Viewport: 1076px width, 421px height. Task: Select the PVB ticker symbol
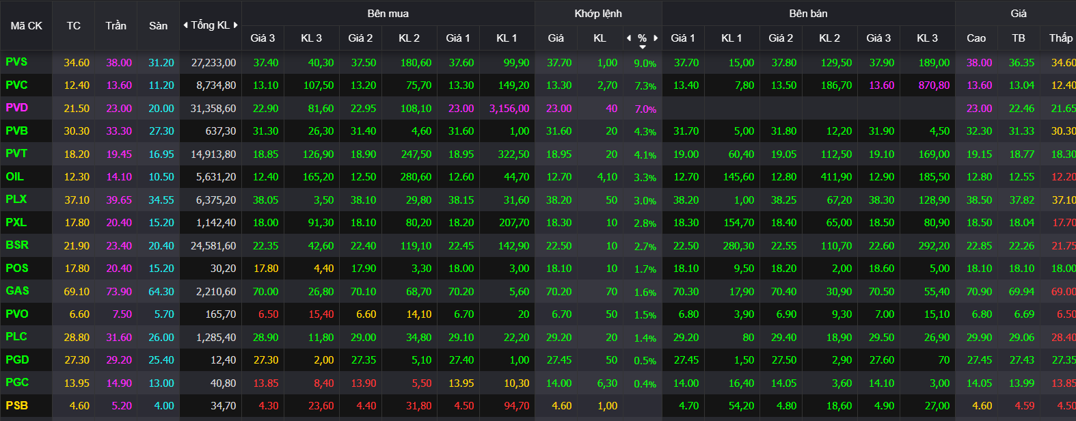(16, 131)
